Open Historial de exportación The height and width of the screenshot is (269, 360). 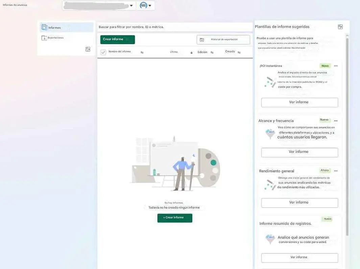pos(223,39)
